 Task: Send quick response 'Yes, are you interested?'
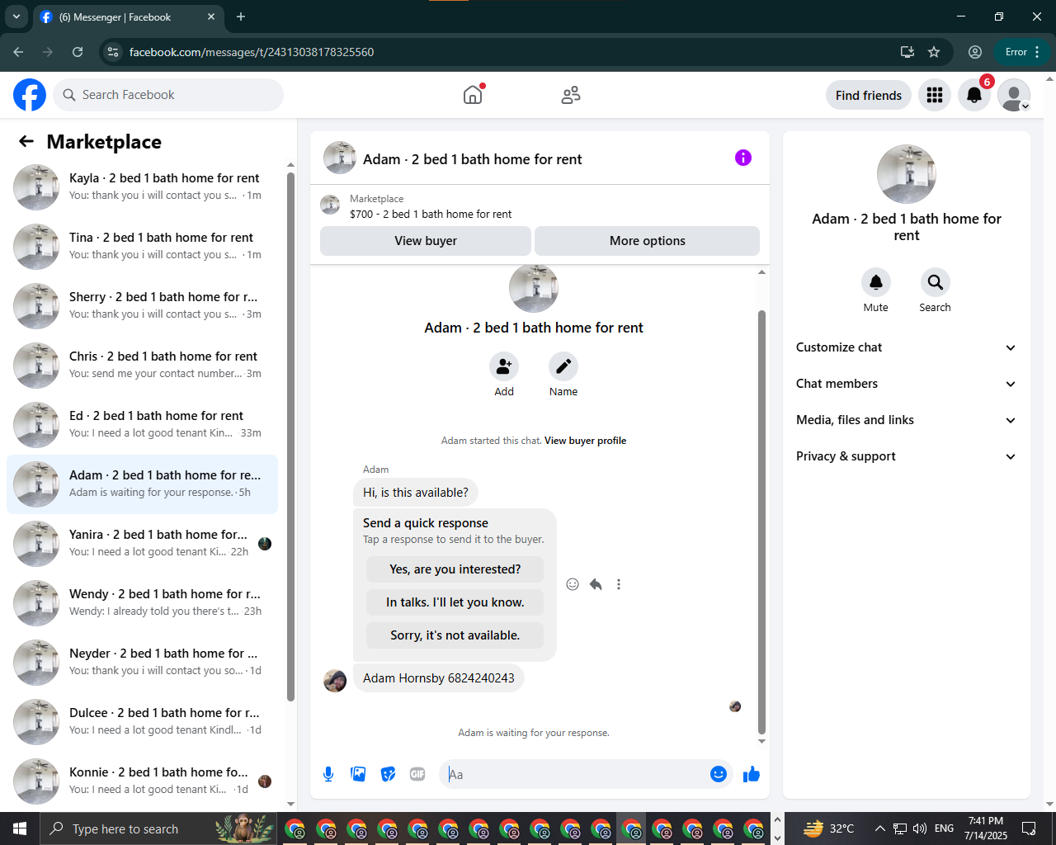pyautogui.click(x=455, y=569)
